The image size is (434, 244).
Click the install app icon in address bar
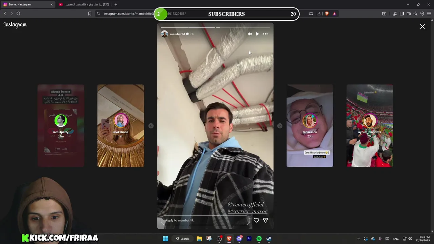(311, 14)
